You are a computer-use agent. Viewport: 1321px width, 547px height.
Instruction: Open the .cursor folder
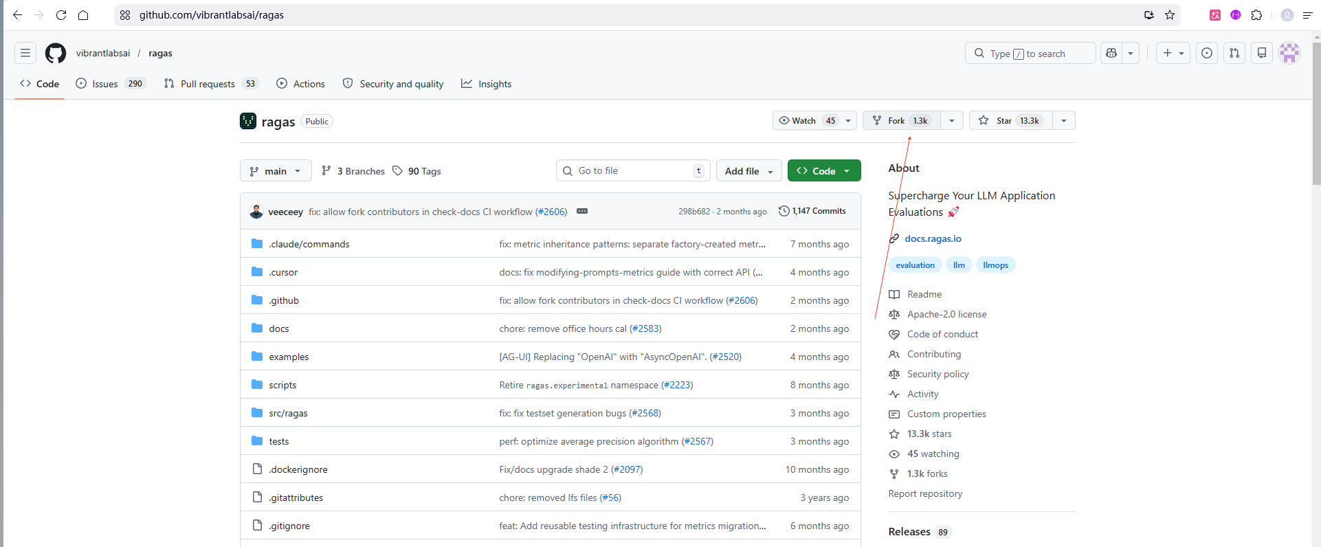pos(283,272)
